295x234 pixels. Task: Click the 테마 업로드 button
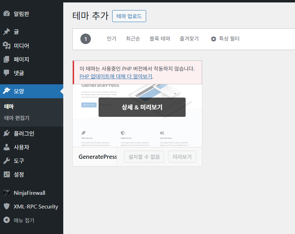(x=129, y=16)
